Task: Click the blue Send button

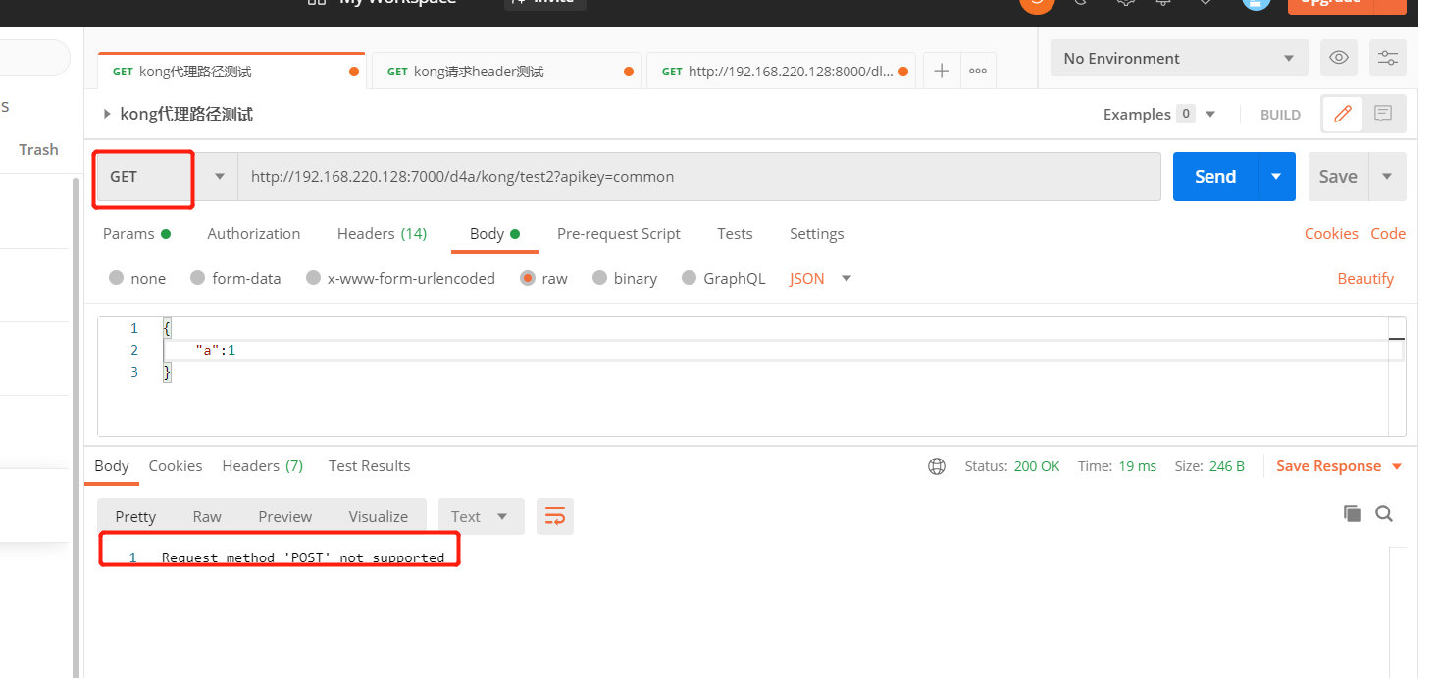Action: click(x=1215, y=176)
